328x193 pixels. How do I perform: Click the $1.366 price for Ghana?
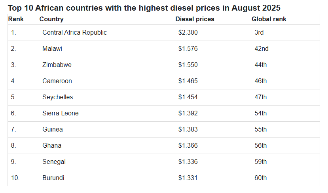[x=188, y=146]
